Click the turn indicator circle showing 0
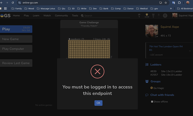 pyautogui.click(x=165, y=16)
